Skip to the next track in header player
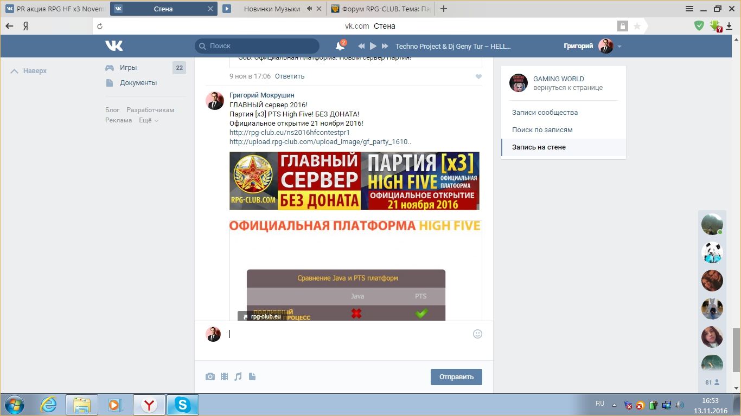The image size is (741, 416). click(385, 46)
